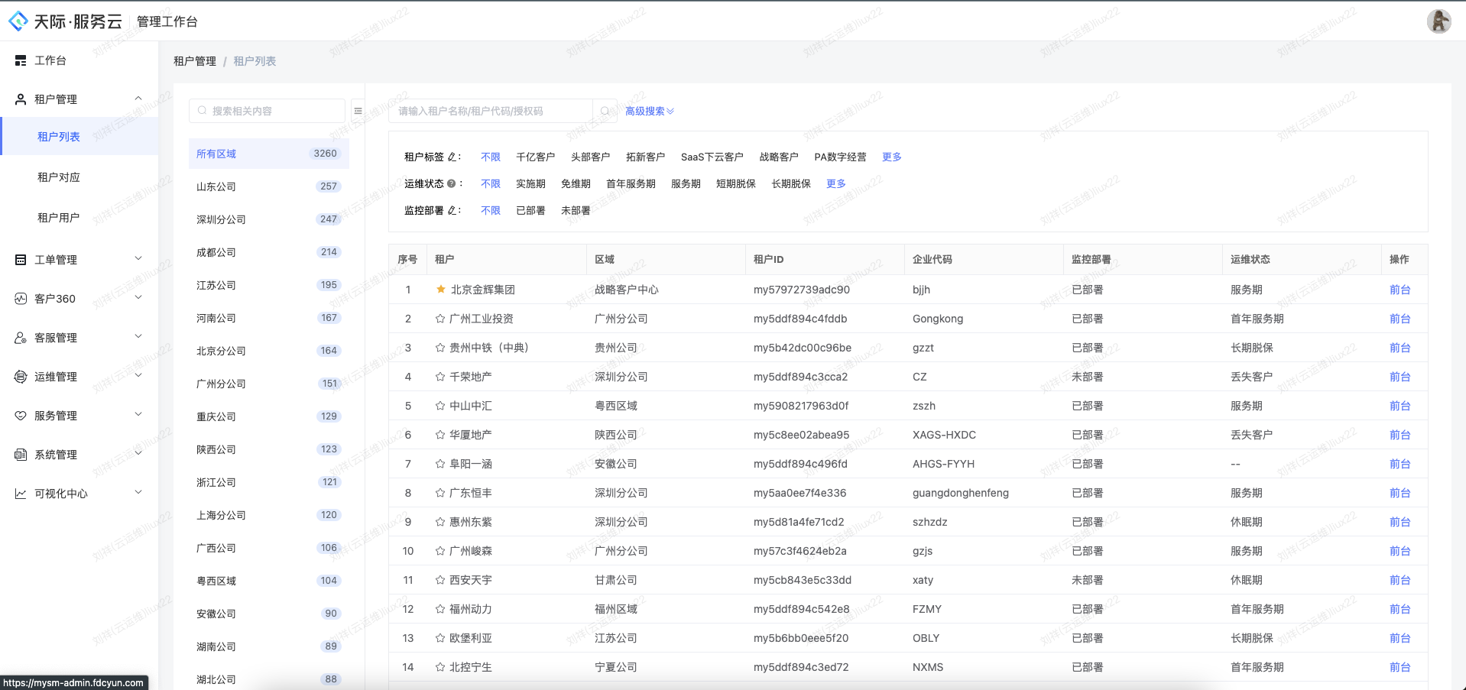The width and height of the screenshot is (1466, 690).
Task: Click the 企业代码 column header
Action: [x=932, y=259]
